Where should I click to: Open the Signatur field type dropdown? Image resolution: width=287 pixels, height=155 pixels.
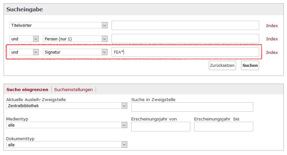[75, 52]
